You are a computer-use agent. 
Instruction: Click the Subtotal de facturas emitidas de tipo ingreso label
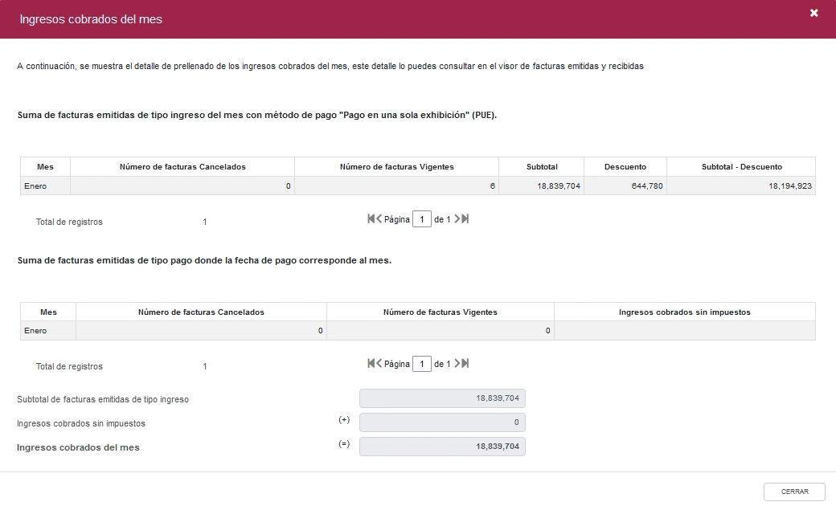pos(103,400)
